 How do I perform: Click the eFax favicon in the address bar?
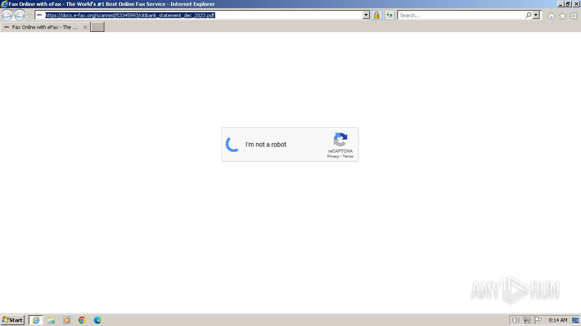pos(39,15)
